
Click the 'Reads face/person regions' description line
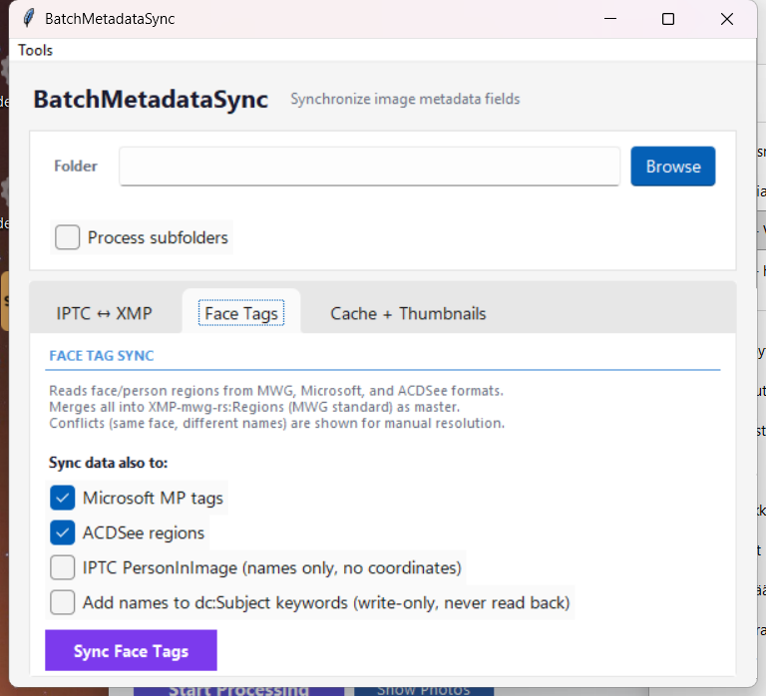(276, 391)
